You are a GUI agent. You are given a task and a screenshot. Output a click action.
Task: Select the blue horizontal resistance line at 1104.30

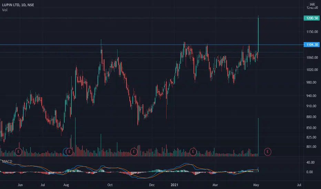[152, 45]
